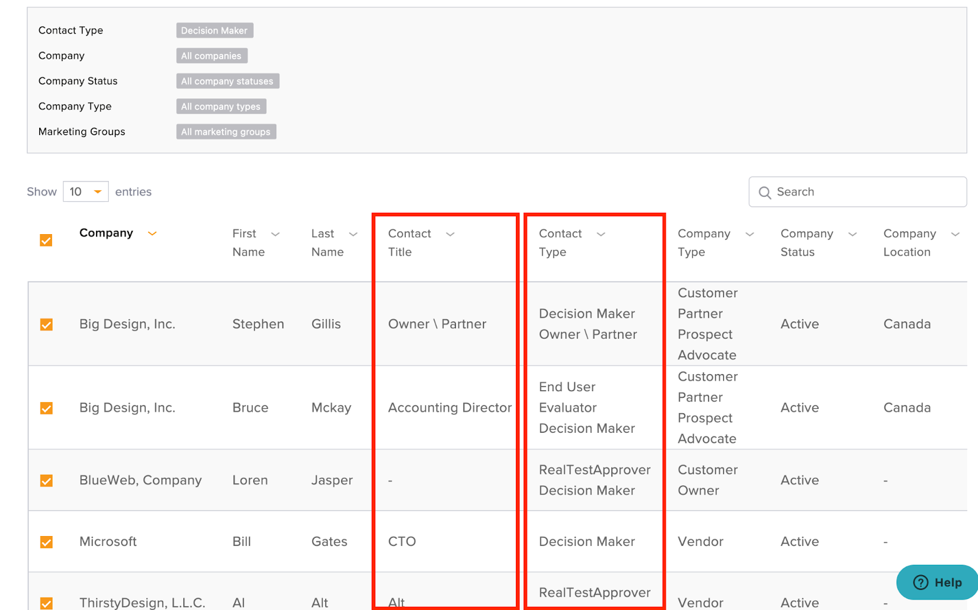The image size is (978, 610).
Task: Open First Name column sort chevron
Action: click(275, 234)
